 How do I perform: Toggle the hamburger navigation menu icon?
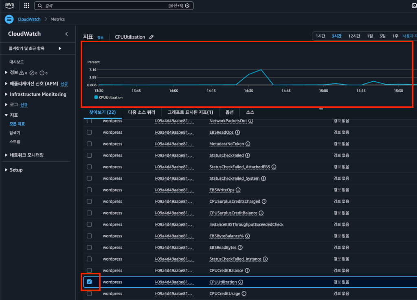click(9, 19)
